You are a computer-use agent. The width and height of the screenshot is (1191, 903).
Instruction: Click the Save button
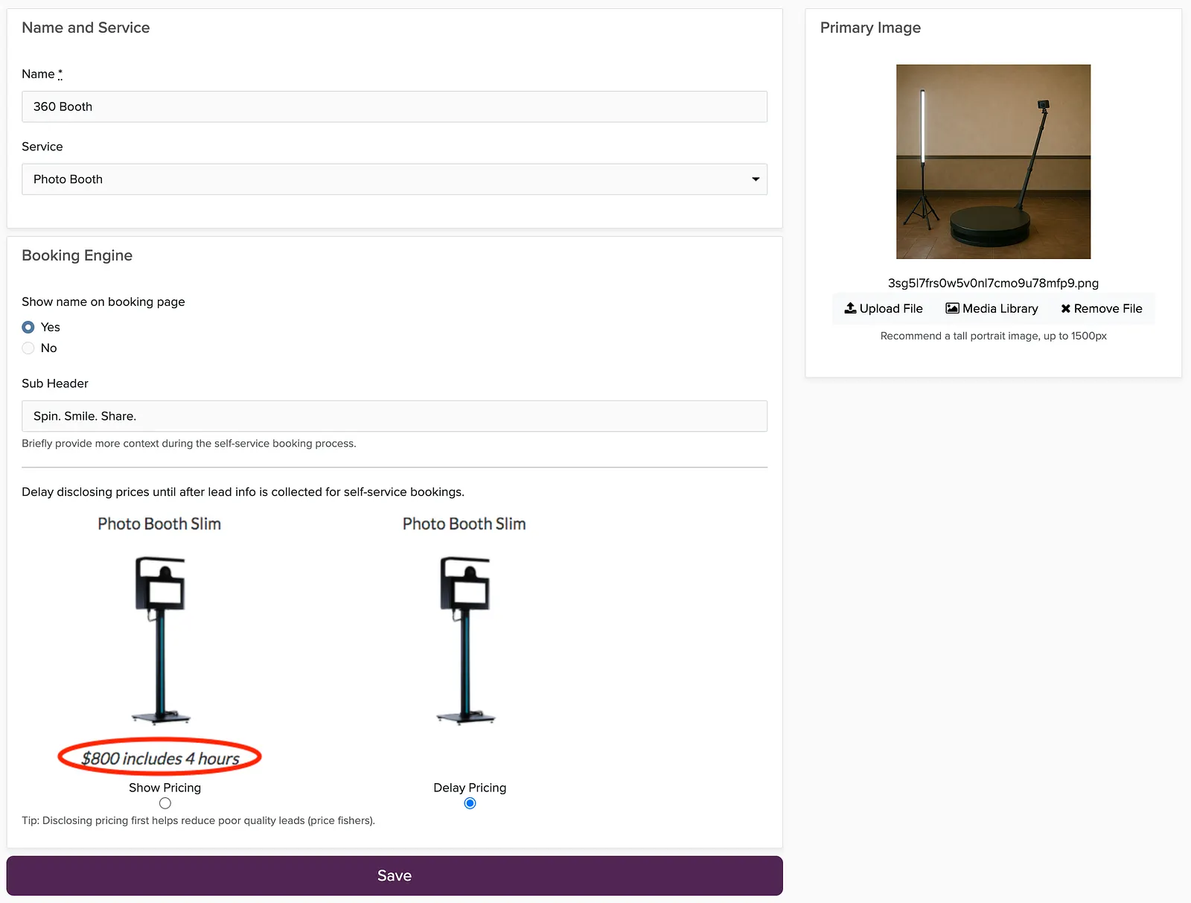(x=395, y=875)
